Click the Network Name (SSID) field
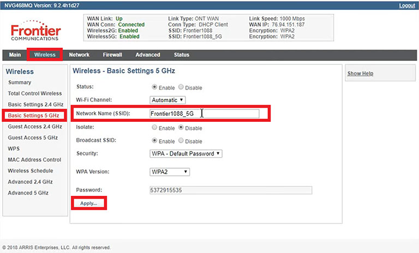Viewport: 419px width, 253px height. pyautogui.click(x=205, y=114)
